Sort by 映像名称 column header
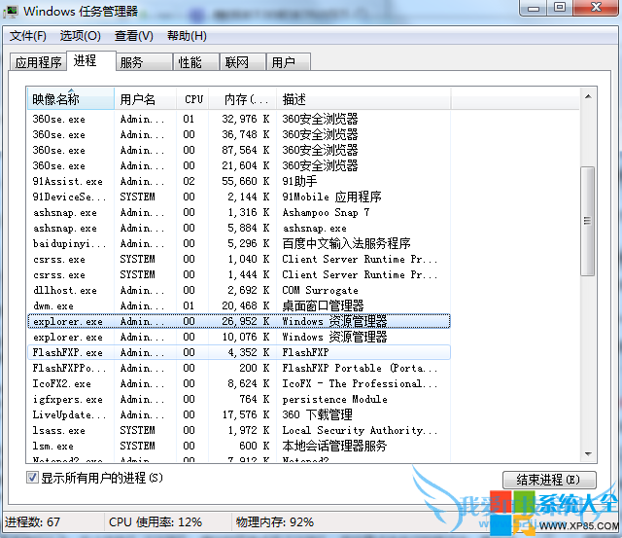This screenshot has width=622, height=538. [71, 99]
